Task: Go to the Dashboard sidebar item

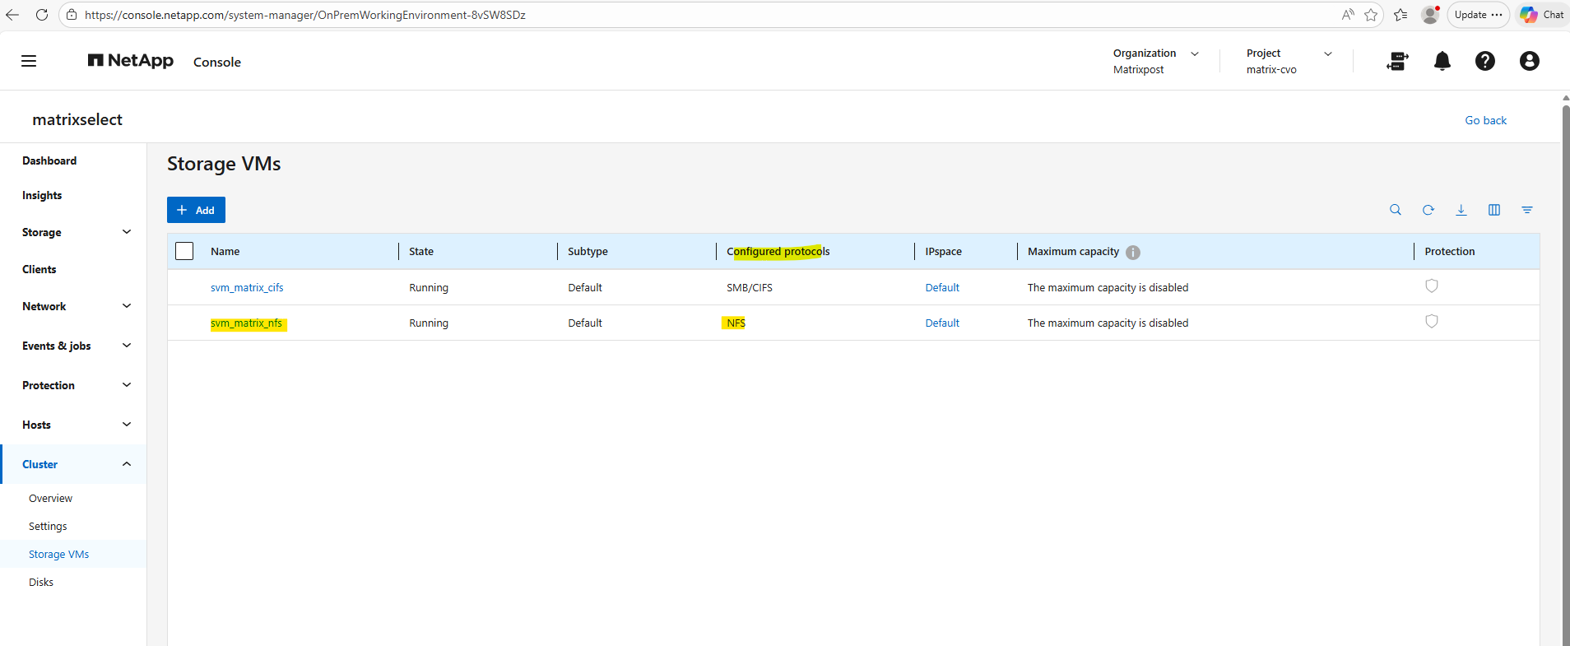Action: point(49,160)
